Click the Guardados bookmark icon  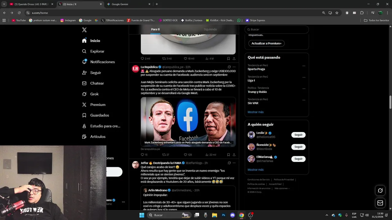tap(84, 115)
